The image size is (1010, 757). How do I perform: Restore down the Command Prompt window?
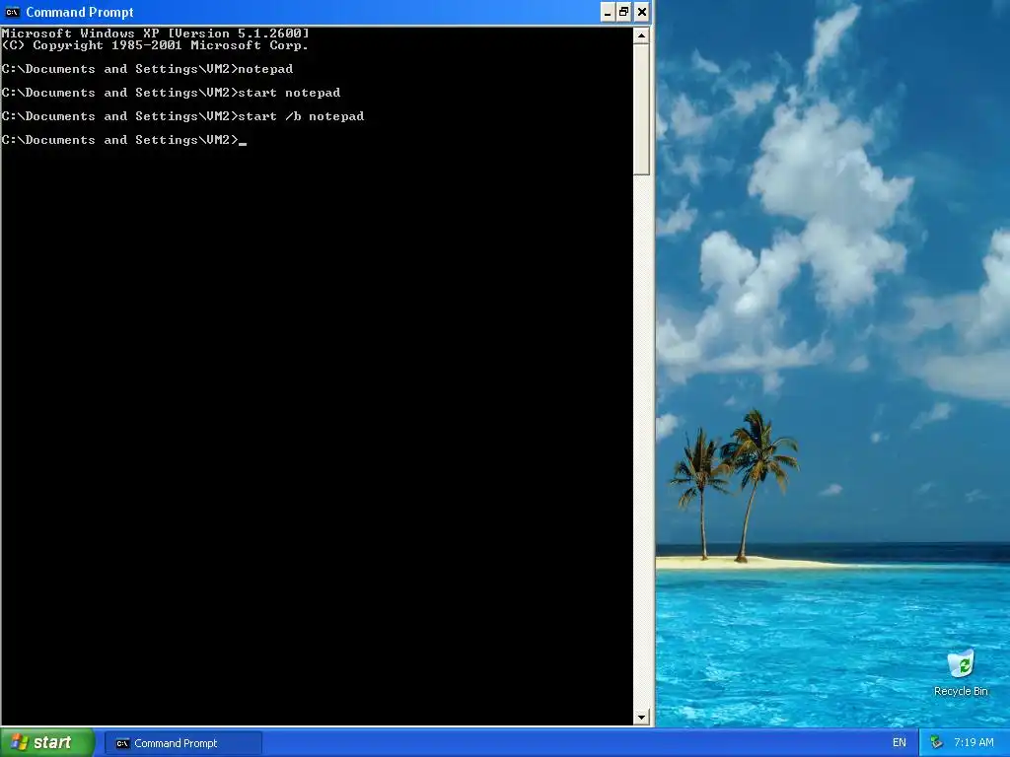point(624,12)
